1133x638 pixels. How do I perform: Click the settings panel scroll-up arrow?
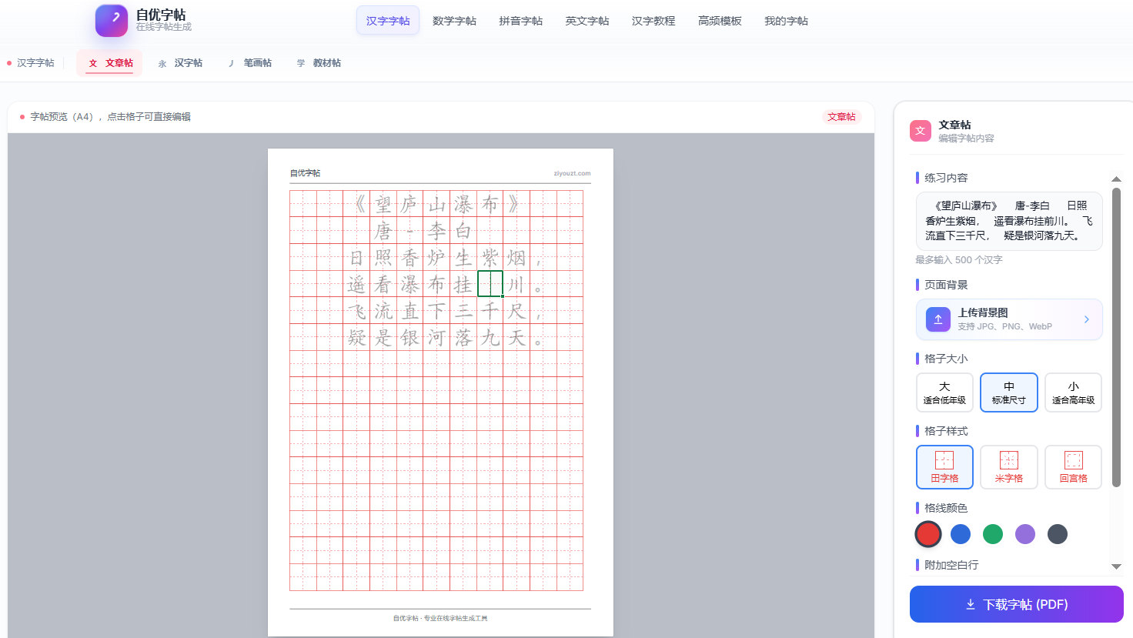[1116, 179]
